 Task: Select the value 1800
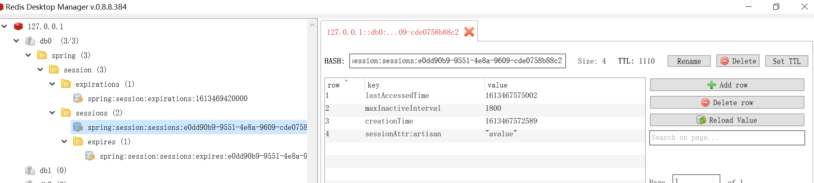tap(493, 108)
